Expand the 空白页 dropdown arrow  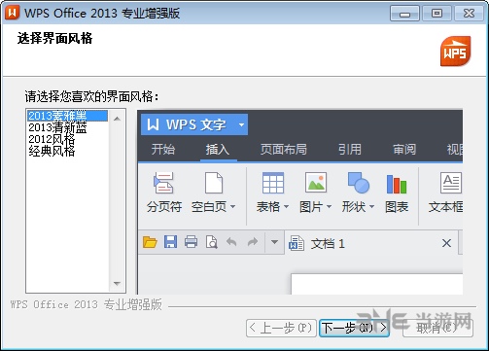pyautogui.click(x=232, y=206)
